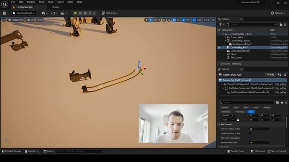Activate the rotate tool in viewport
This screenshot has width=289, height=162.
155,20
